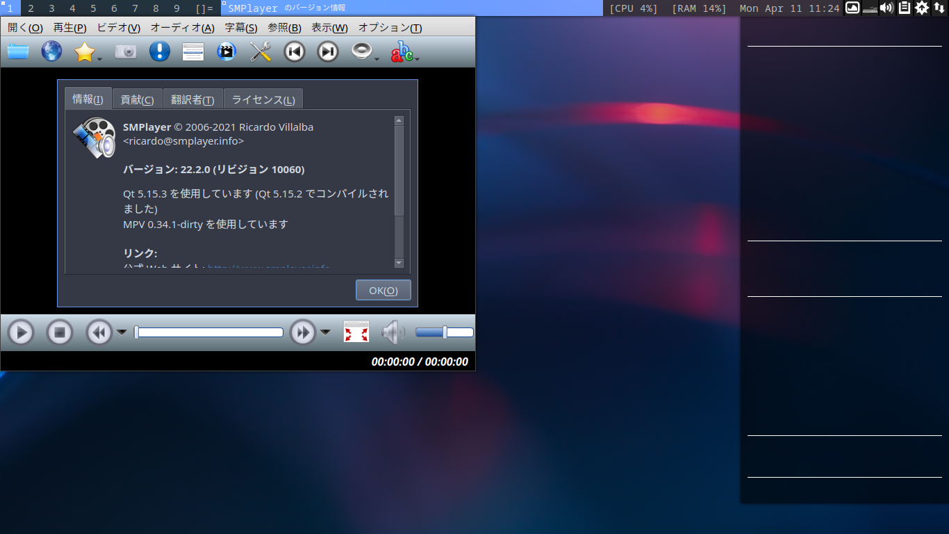
Task: Click the リンク: heading text
Action: pyautogui.click(x=140, y=252)
